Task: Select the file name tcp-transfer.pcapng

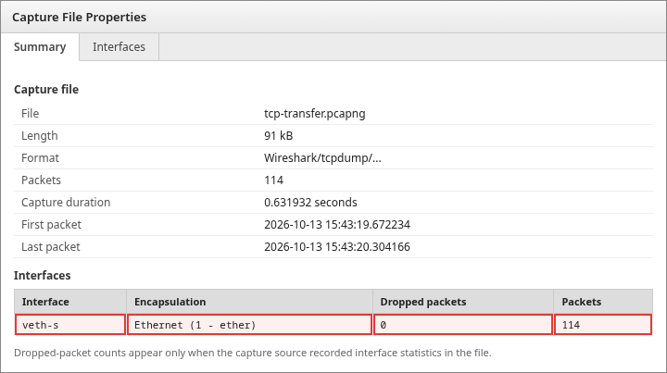Action: point(315,114)
